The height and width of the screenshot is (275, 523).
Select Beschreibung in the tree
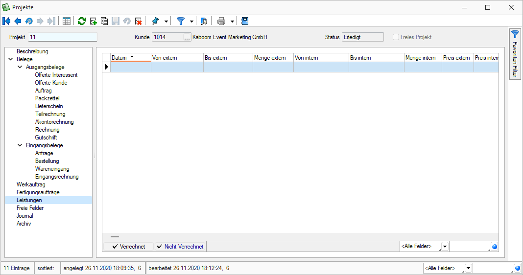click(x=32, y=51)
